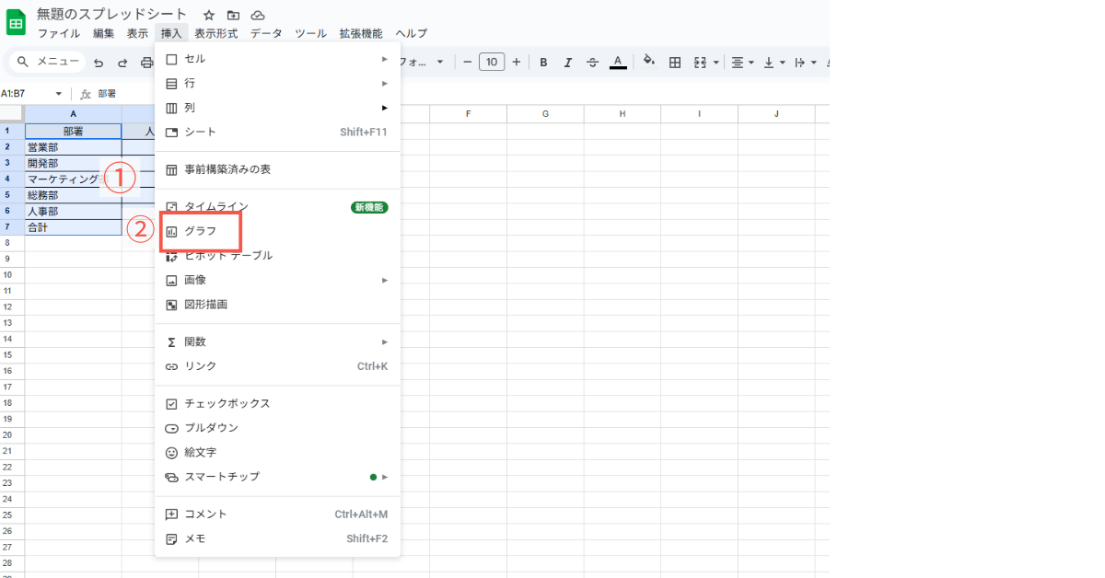Click the グラフ (chart) menu item
This screenshot has height=578, width=1105.
201,231
